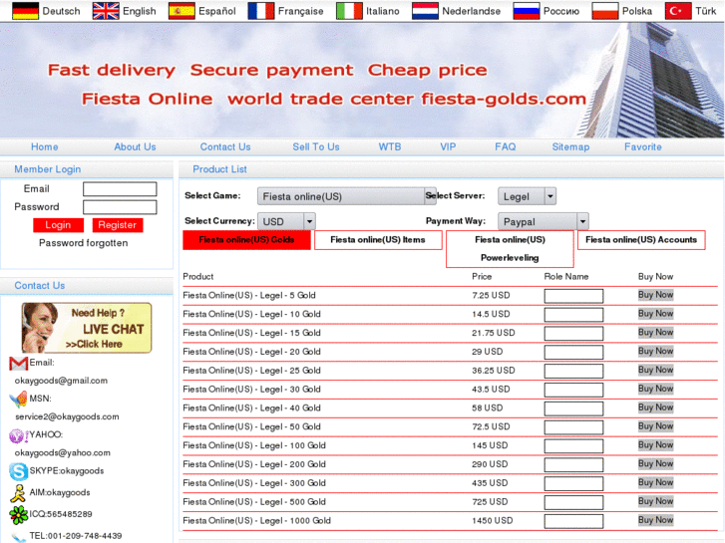Focus the Password input field
This screenshot has height=543, width=725.
pyautogui.click(x=120, y=207)
